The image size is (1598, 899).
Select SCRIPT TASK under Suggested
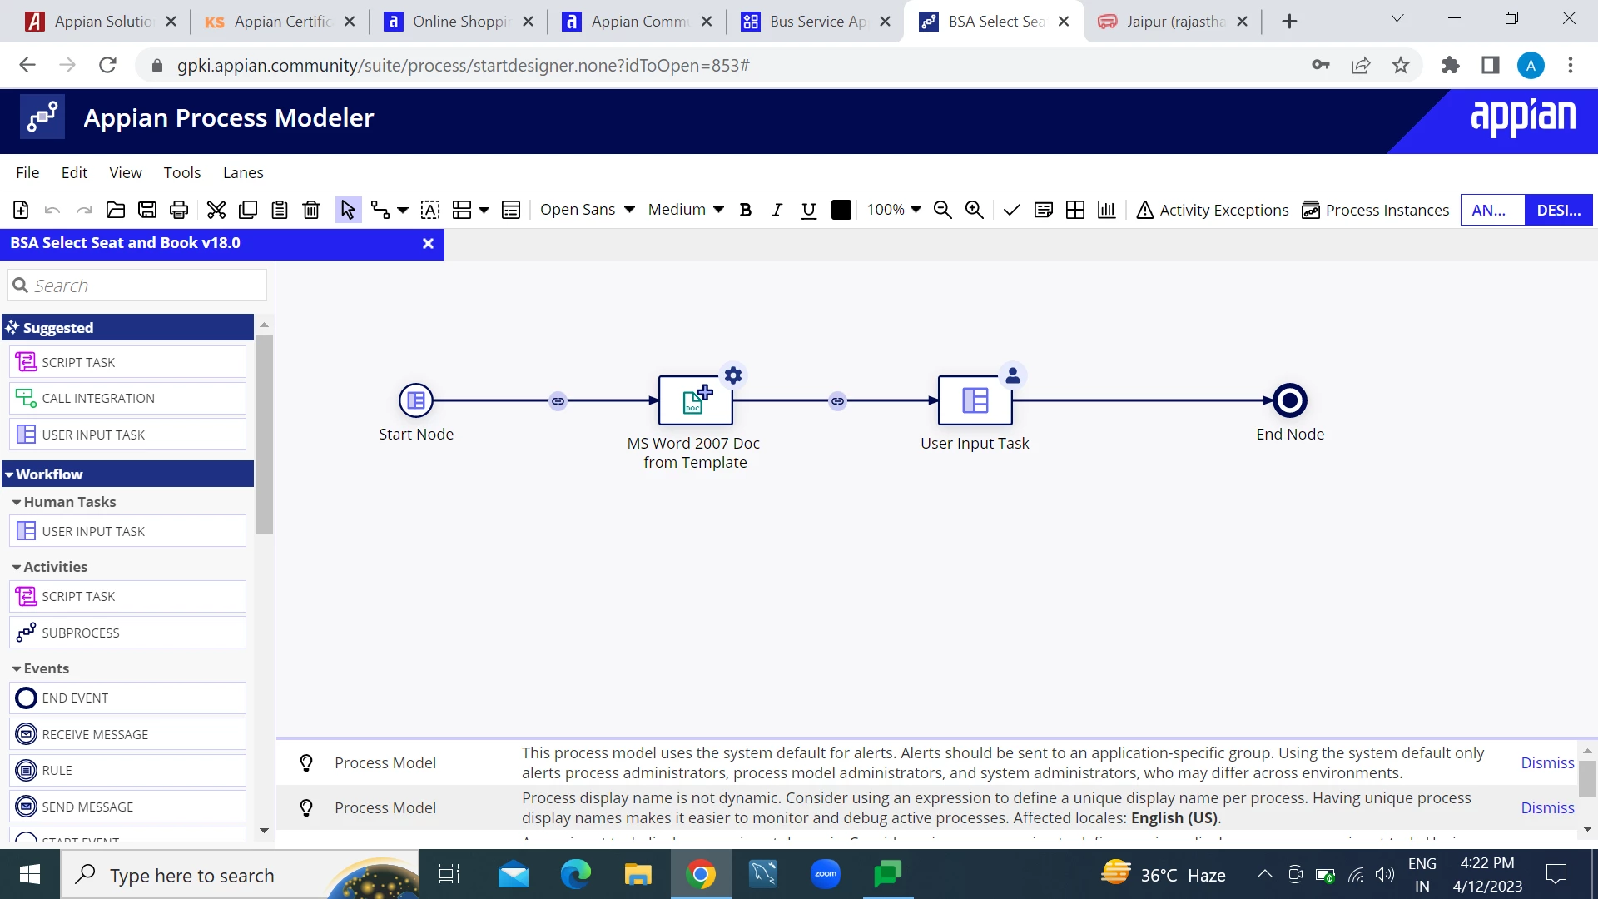(127, 362)
